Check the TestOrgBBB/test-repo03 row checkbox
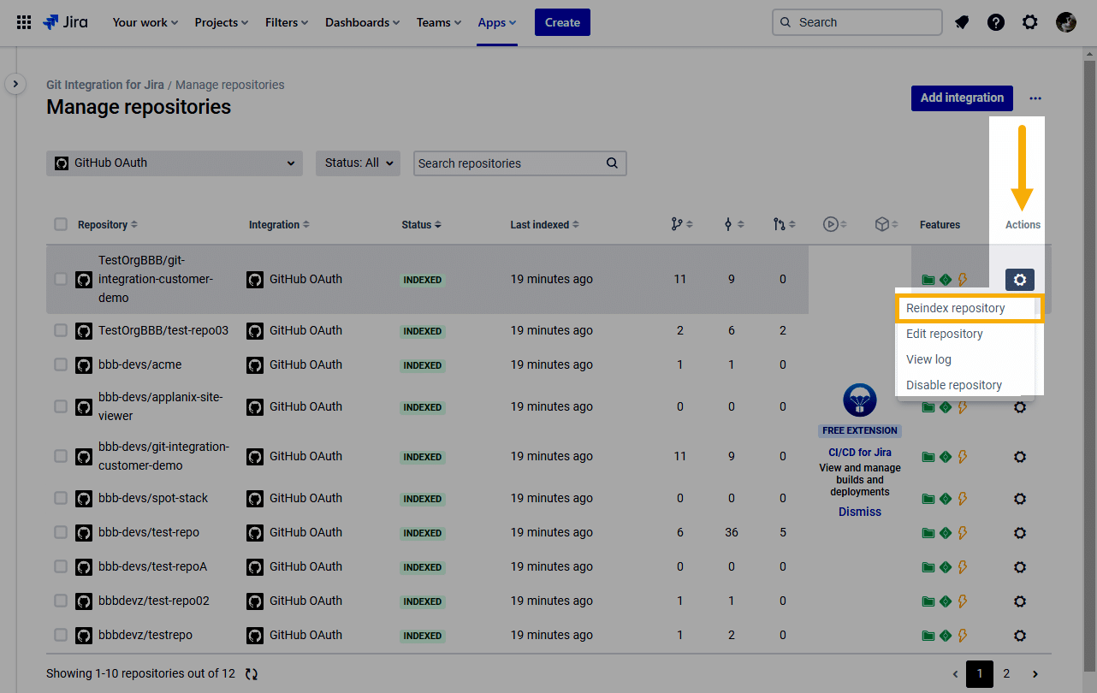Viewport: 1097px width, 693px height. point(61,330)
